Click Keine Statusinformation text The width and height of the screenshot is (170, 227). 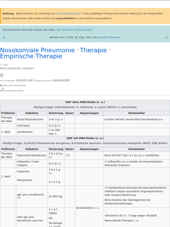pyautogui.click(x=12, y=91)
